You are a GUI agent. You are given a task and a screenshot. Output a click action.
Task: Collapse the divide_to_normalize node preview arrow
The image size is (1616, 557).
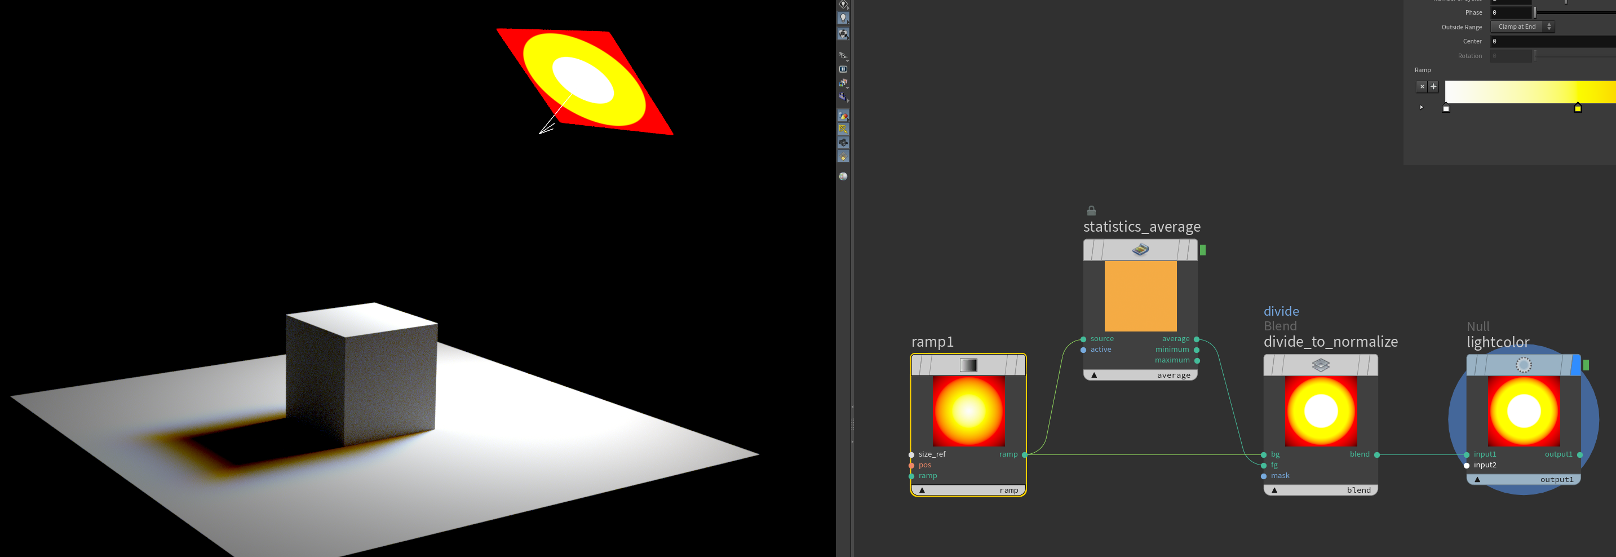coord(1274,490)
